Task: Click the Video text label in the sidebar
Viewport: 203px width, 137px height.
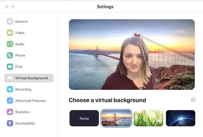Action: click(20, 33)
